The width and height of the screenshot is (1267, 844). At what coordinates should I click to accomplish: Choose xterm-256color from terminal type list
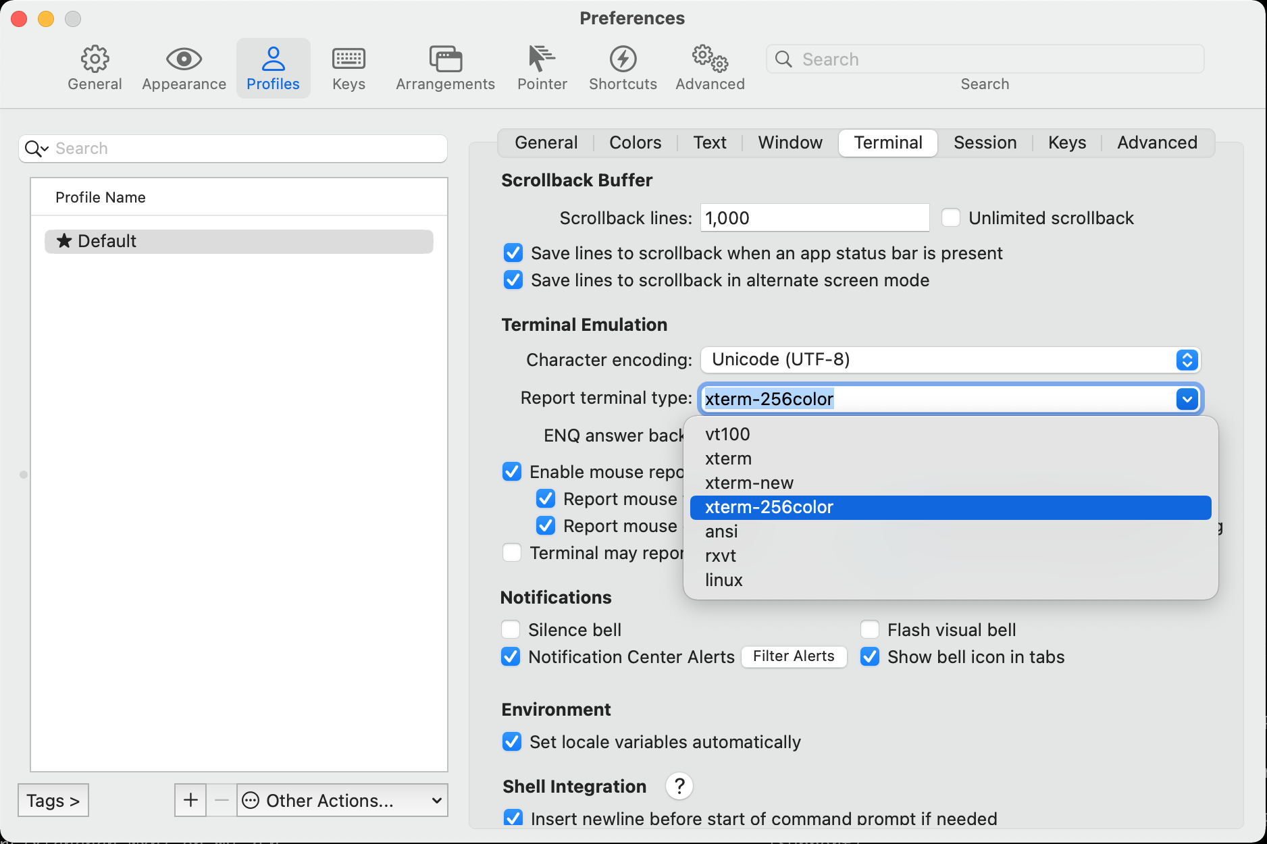[x=950, y=507]
